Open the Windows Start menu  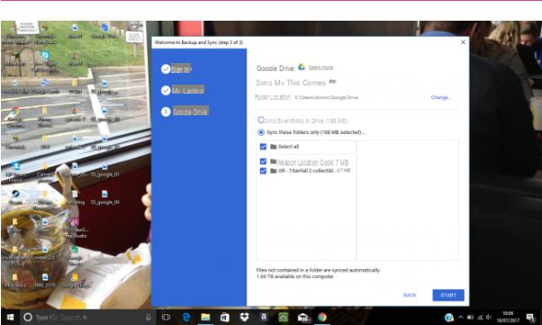pos(10,317)
